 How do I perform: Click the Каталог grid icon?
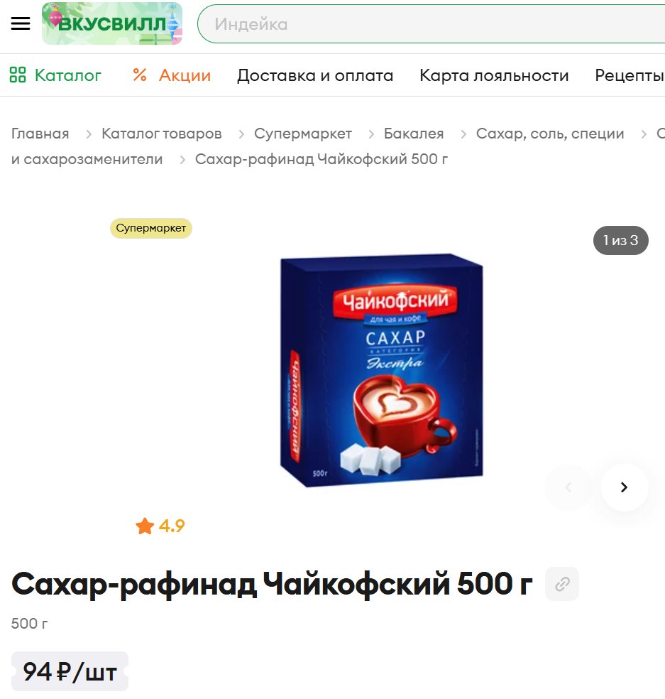(x=18, y=75)
